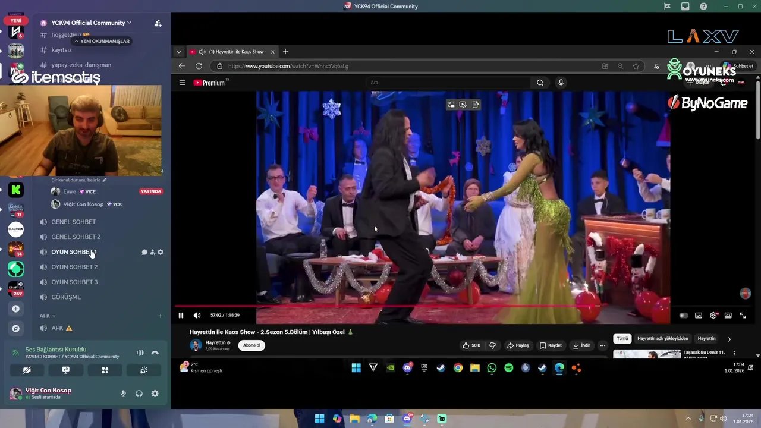Screen dimensions: 761x428
Task: Open YouTube player settings gear
Action: pos(713,316)
